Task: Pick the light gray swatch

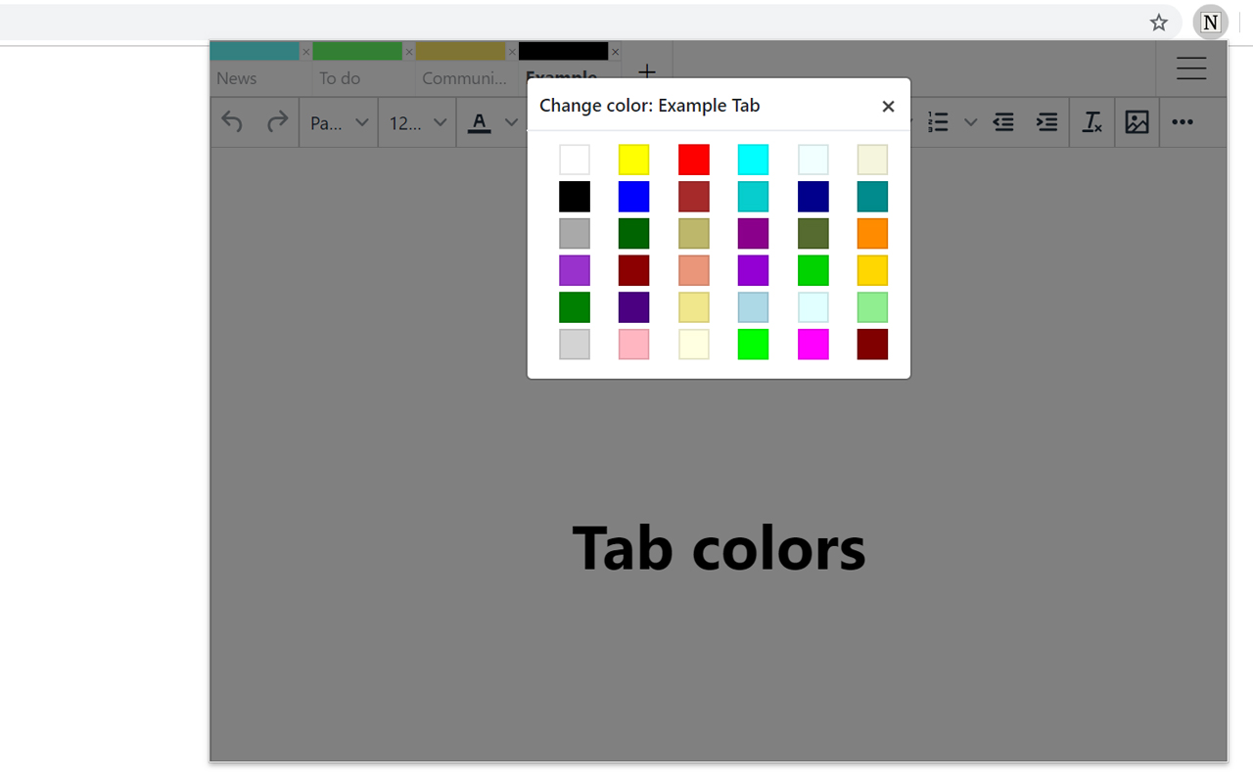Action: [x=575, y=345]
